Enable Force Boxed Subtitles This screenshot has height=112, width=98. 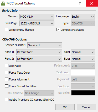(x=7, y=86)
